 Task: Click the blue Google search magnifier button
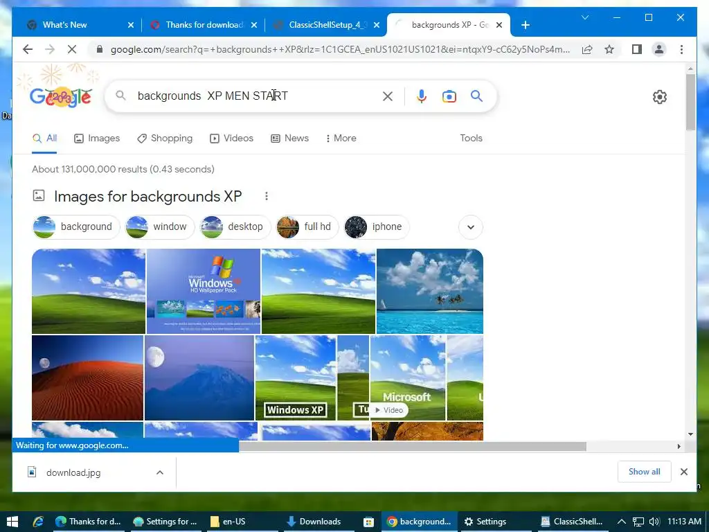(x=476, y=96)
